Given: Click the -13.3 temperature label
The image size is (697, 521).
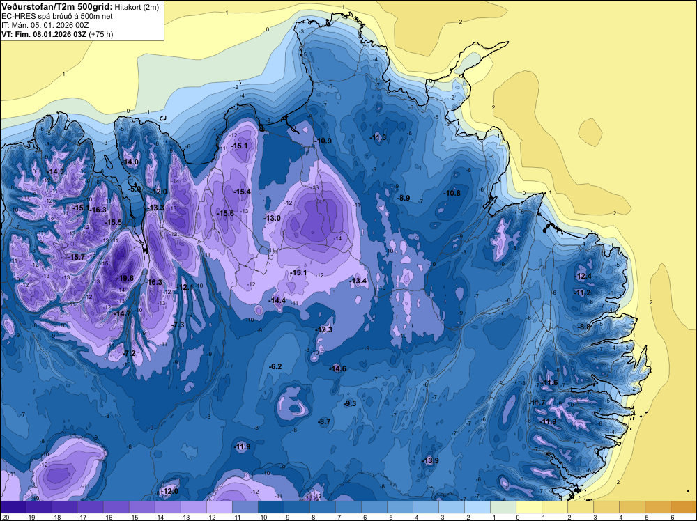Looking at the screenshot, I should [155, 208].
